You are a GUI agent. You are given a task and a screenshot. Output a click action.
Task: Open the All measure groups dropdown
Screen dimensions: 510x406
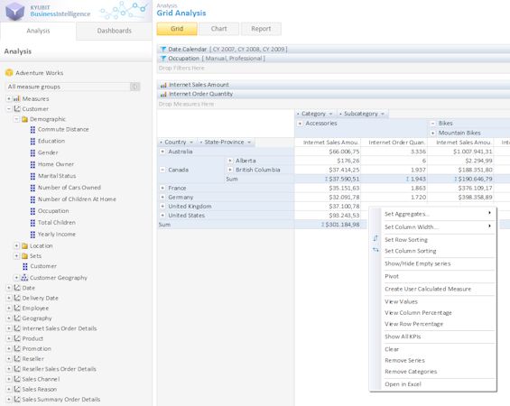coord(135,87)
